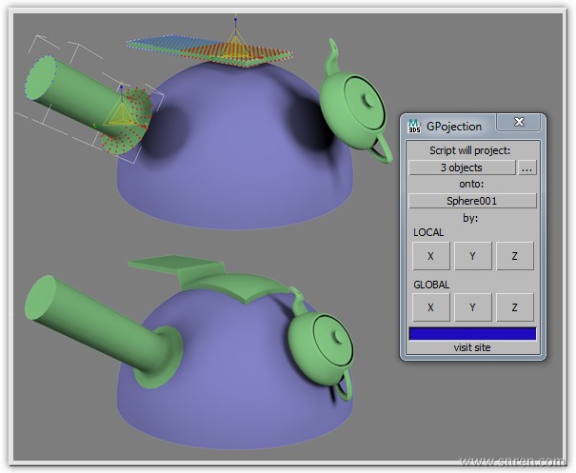This screenshot has width=576, height=473.
Task: Click the 3ds Max icon in the title bar
Action: (414, 126)
